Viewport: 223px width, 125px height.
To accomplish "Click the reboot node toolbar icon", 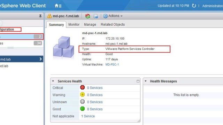I will pos(87,16).
